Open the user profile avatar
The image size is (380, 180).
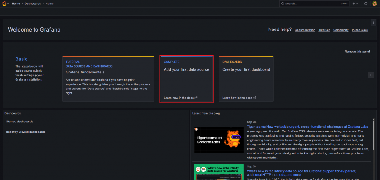[x=374, y=4]
